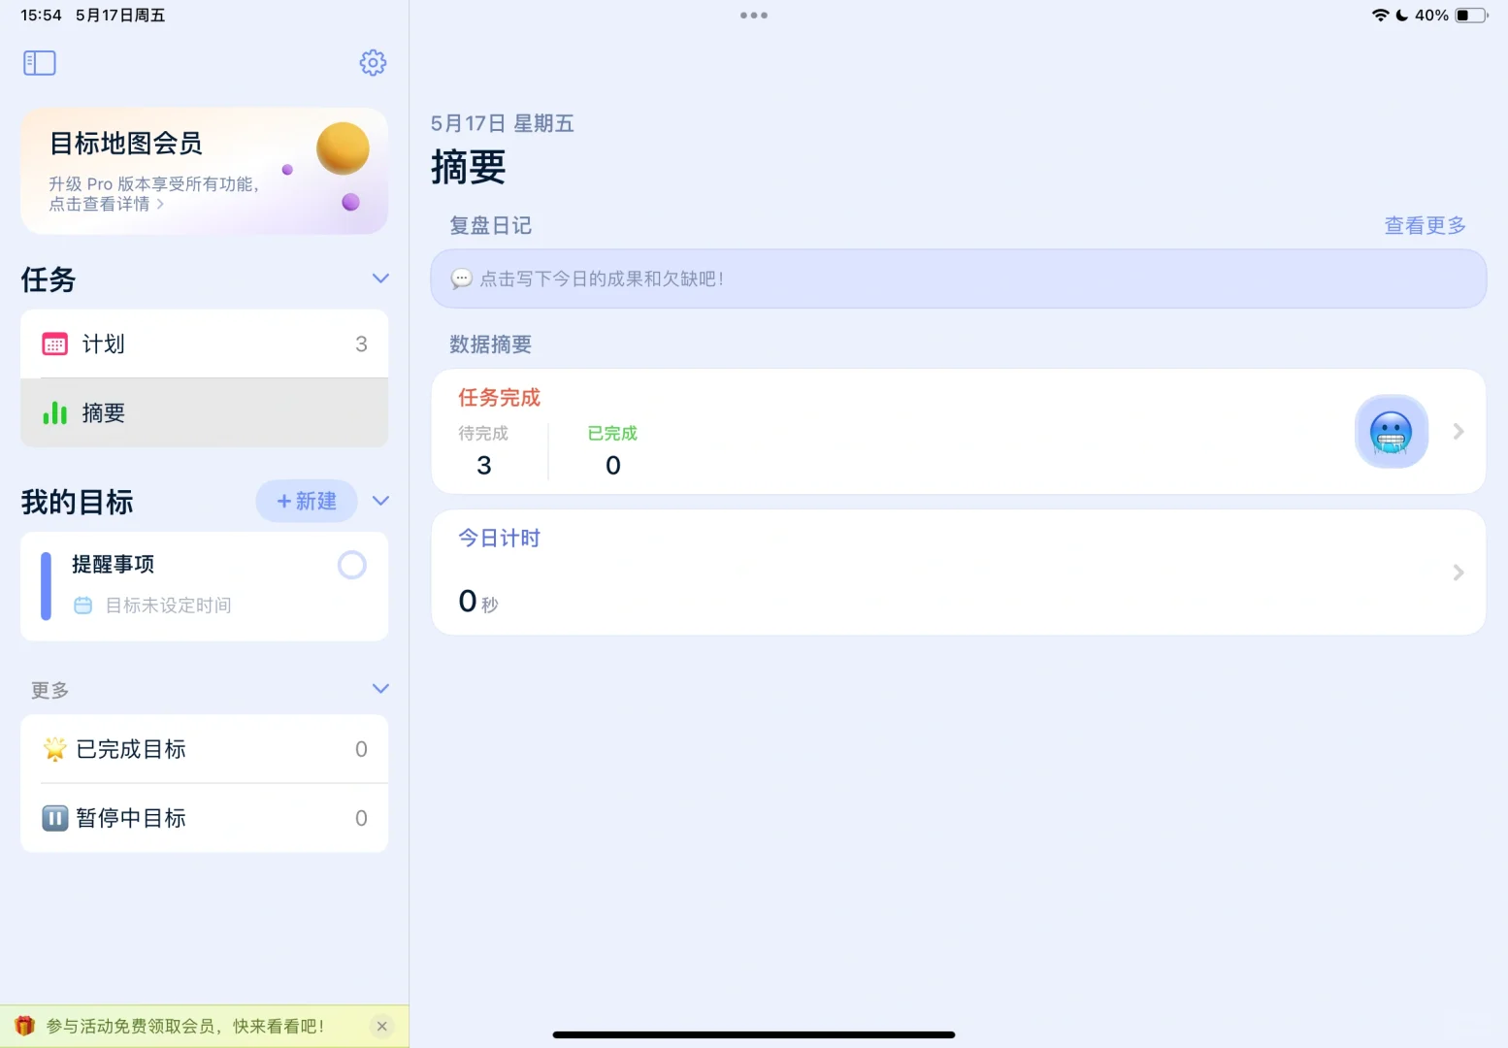Click the 5月17日 星期五 date heading
The height and width of the screenshot is (1048, 1508).
coord(503,123)
